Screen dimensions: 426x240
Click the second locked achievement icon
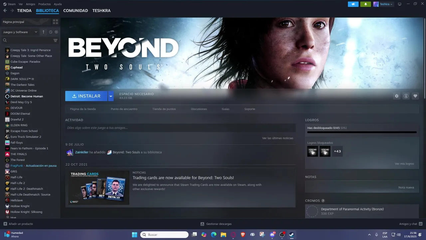pyautogui.click(x=325, y=151)
